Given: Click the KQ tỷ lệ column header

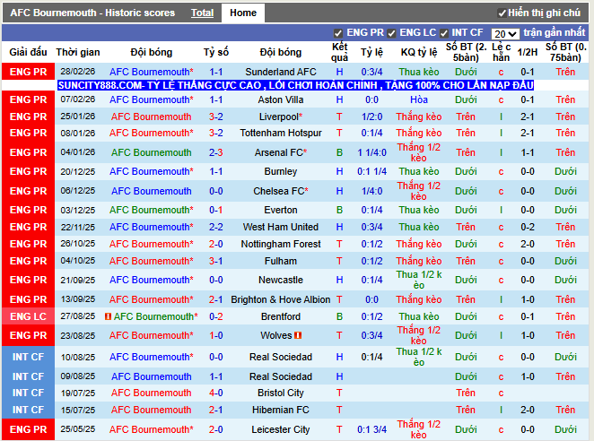Looking at the screenshot, I should (419, 52).
